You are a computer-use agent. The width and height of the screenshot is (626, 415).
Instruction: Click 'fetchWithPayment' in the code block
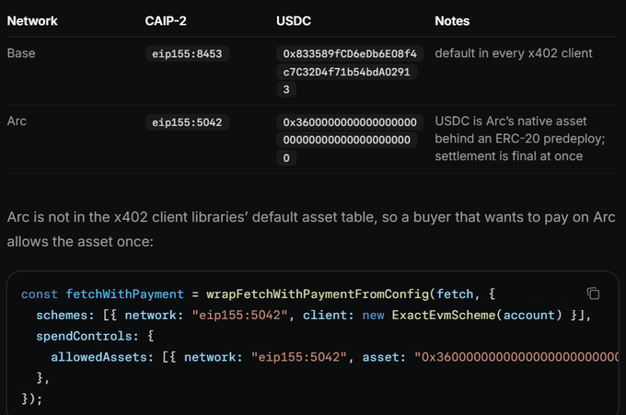[124, 294]
